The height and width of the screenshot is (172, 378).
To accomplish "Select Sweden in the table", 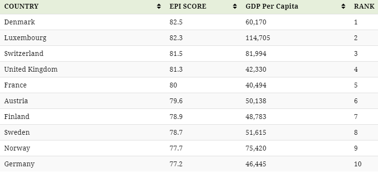I will [17, 132].
